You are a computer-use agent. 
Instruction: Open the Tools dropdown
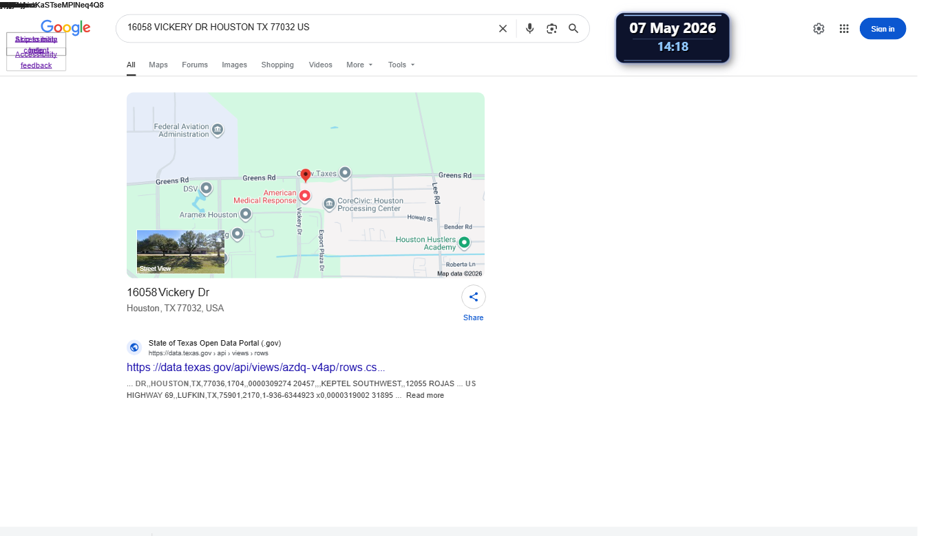(x=401, y=65)
